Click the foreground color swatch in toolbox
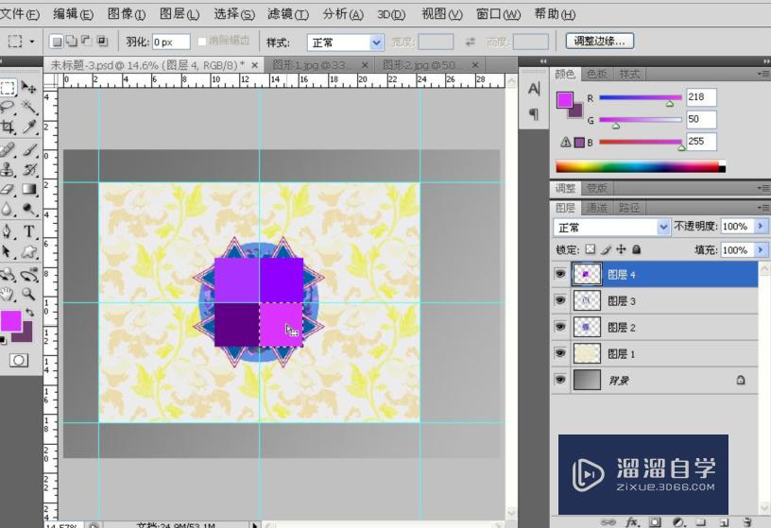Viewport: 771px width, 528px height. coord(10,321)
